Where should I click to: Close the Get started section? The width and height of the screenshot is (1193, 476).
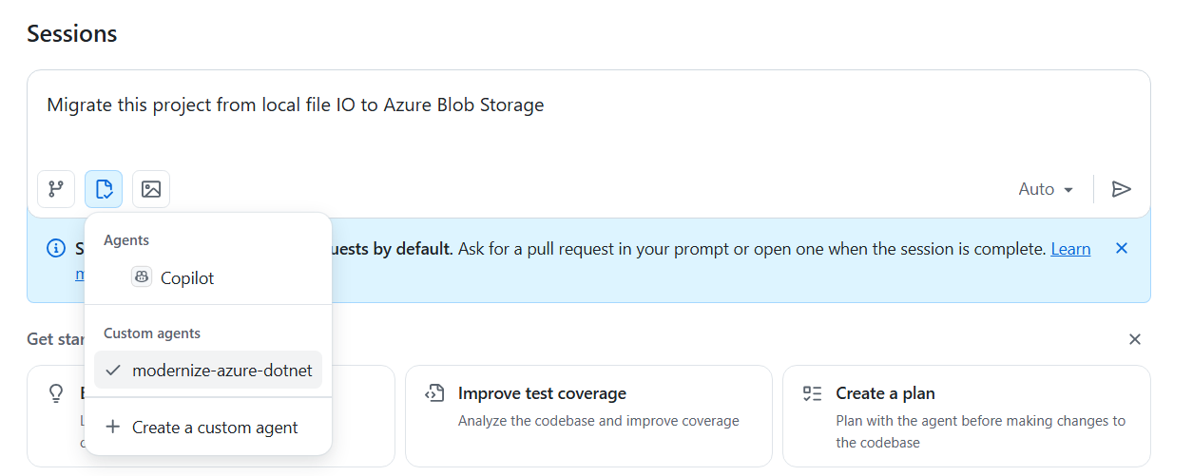pos(1134,339)
